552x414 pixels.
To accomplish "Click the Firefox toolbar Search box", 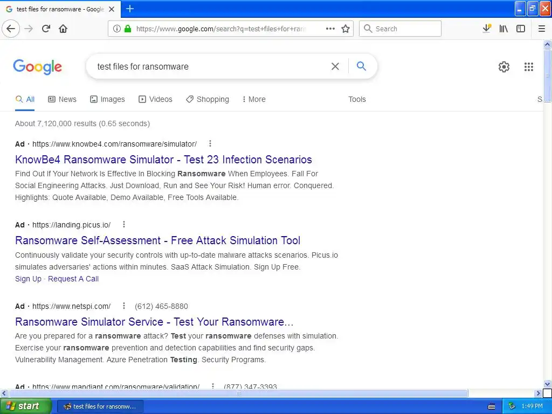I will [401, 29].
